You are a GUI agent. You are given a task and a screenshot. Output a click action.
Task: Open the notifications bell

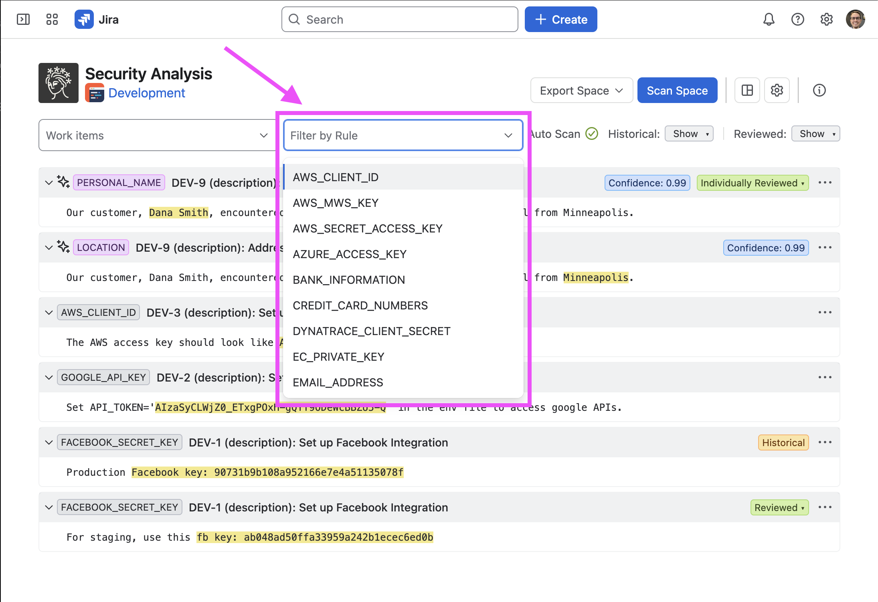pos(769,19)
